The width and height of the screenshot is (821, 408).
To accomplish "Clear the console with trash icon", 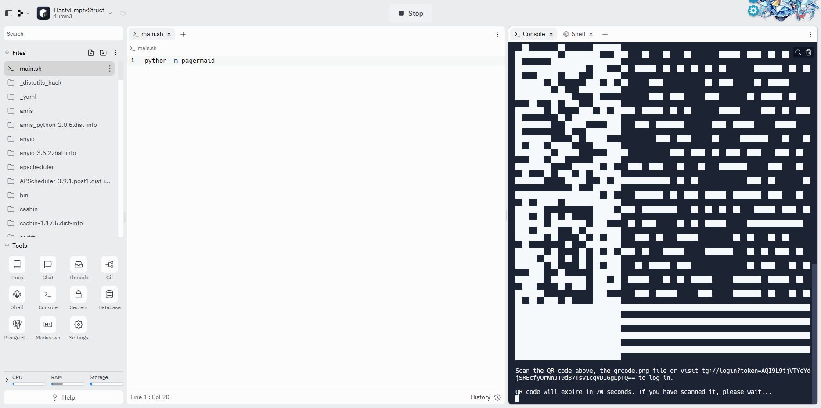I will [x=809, y=52].
